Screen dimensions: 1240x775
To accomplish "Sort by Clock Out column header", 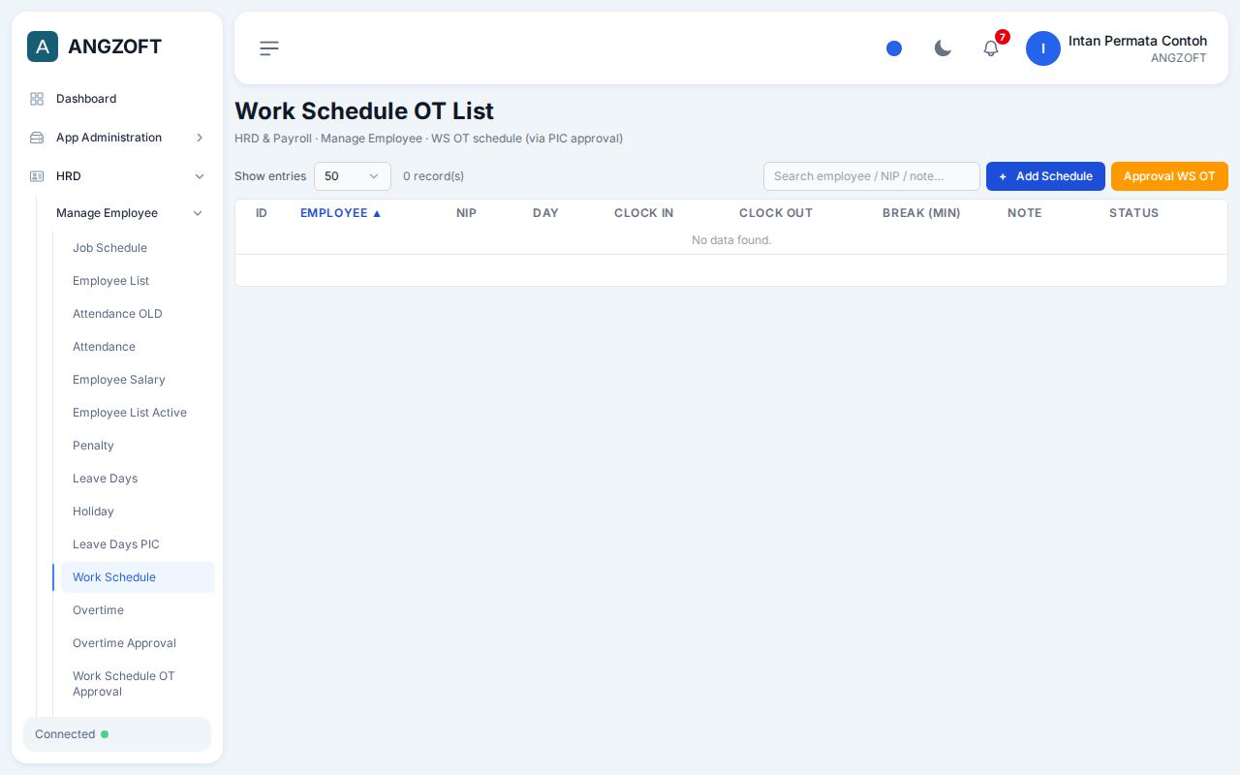I will point(776,213).
